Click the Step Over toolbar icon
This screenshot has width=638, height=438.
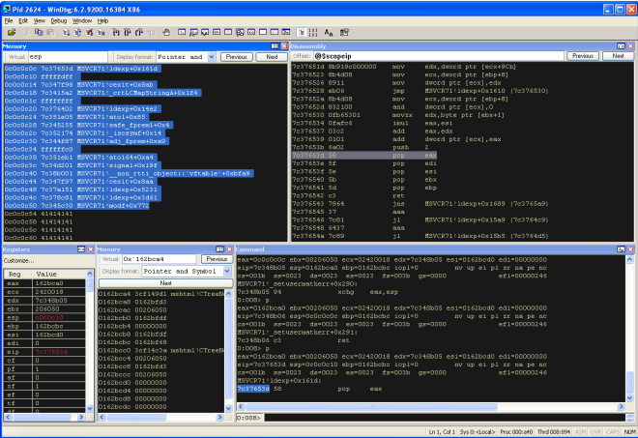tap(127, 32)
